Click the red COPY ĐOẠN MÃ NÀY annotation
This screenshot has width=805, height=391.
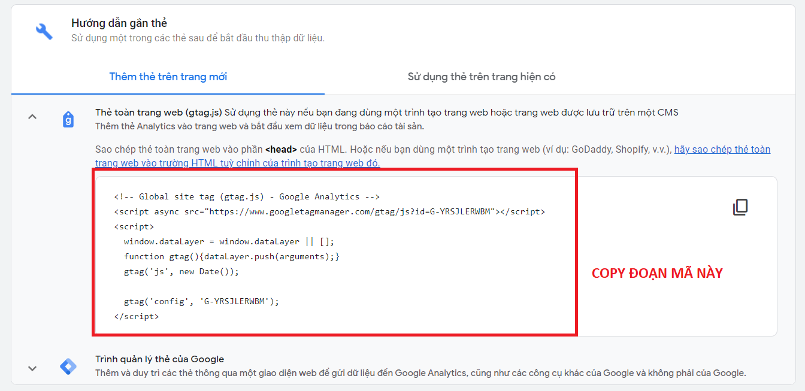[657, 274]
